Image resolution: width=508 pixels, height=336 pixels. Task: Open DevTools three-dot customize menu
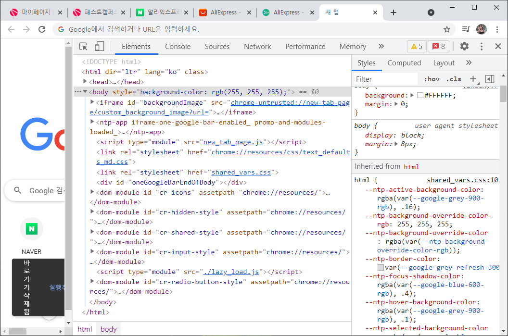(x=482, y=46)
